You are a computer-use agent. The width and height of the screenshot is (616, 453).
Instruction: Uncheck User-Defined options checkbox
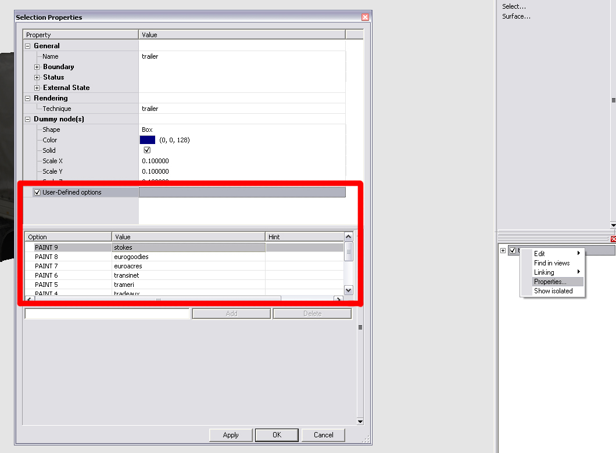click(x=37, y=192)
